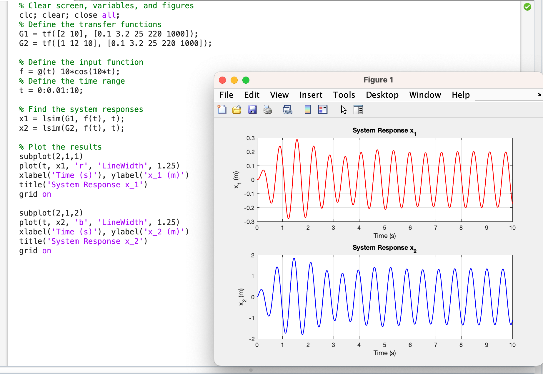
Task: Open the Desktop menu in Figure 1
Action: tap(382, 95)
